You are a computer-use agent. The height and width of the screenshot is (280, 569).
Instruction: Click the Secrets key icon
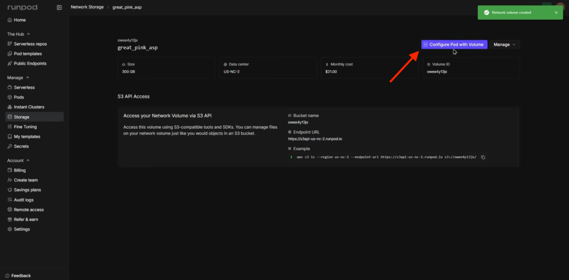(10, 146)
